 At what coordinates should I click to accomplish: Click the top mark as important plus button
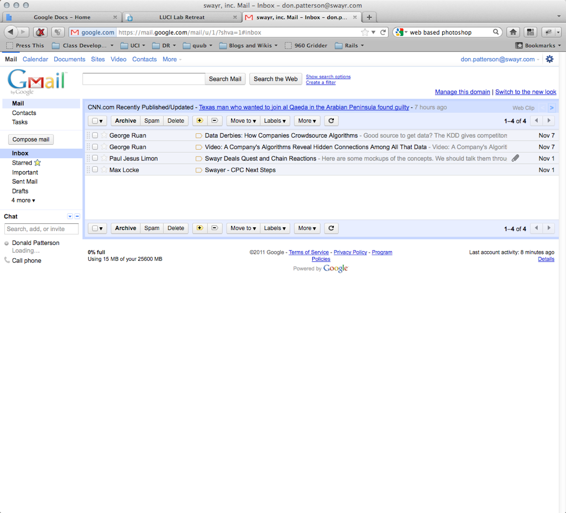(200, 121)
